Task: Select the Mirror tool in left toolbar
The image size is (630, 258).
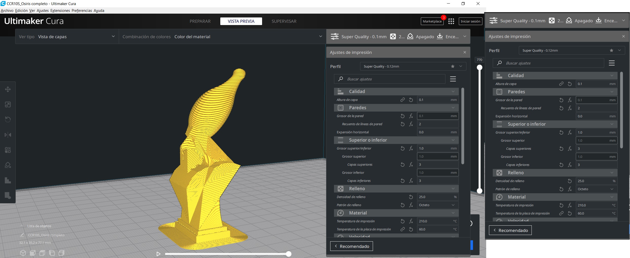Action: [x=8, y=135]
